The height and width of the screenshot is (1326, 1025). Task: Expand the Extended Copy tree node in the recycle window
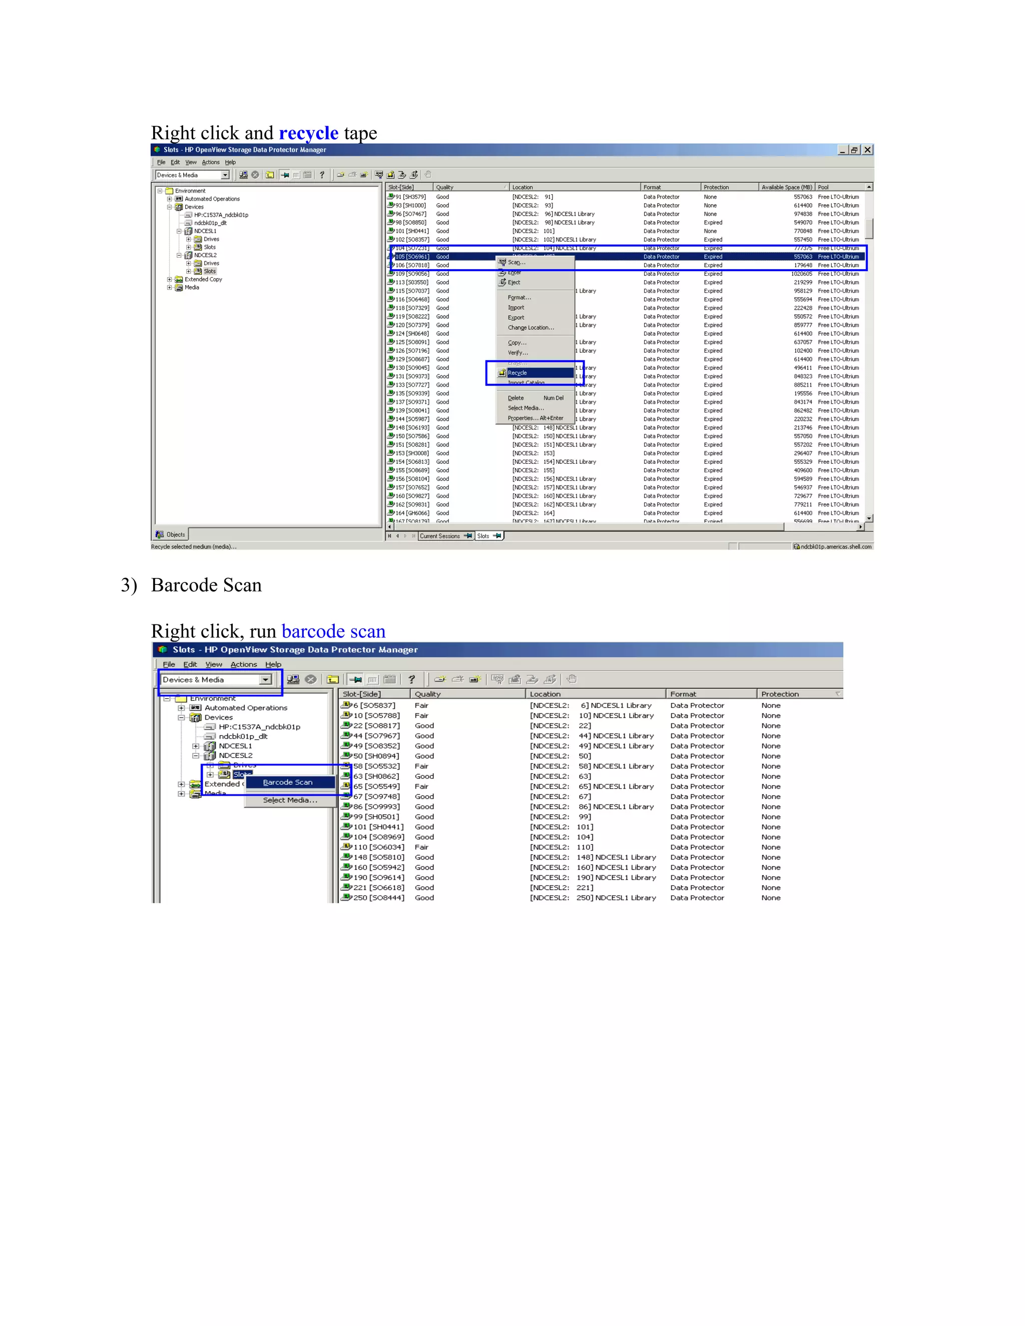(170, 279)
